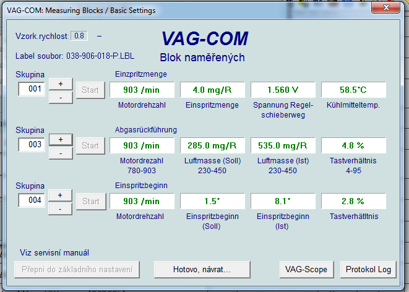Select the 2.8 % duty cycle value
The width and height of the screenshot is (409, 292).
tap(353, 201)
